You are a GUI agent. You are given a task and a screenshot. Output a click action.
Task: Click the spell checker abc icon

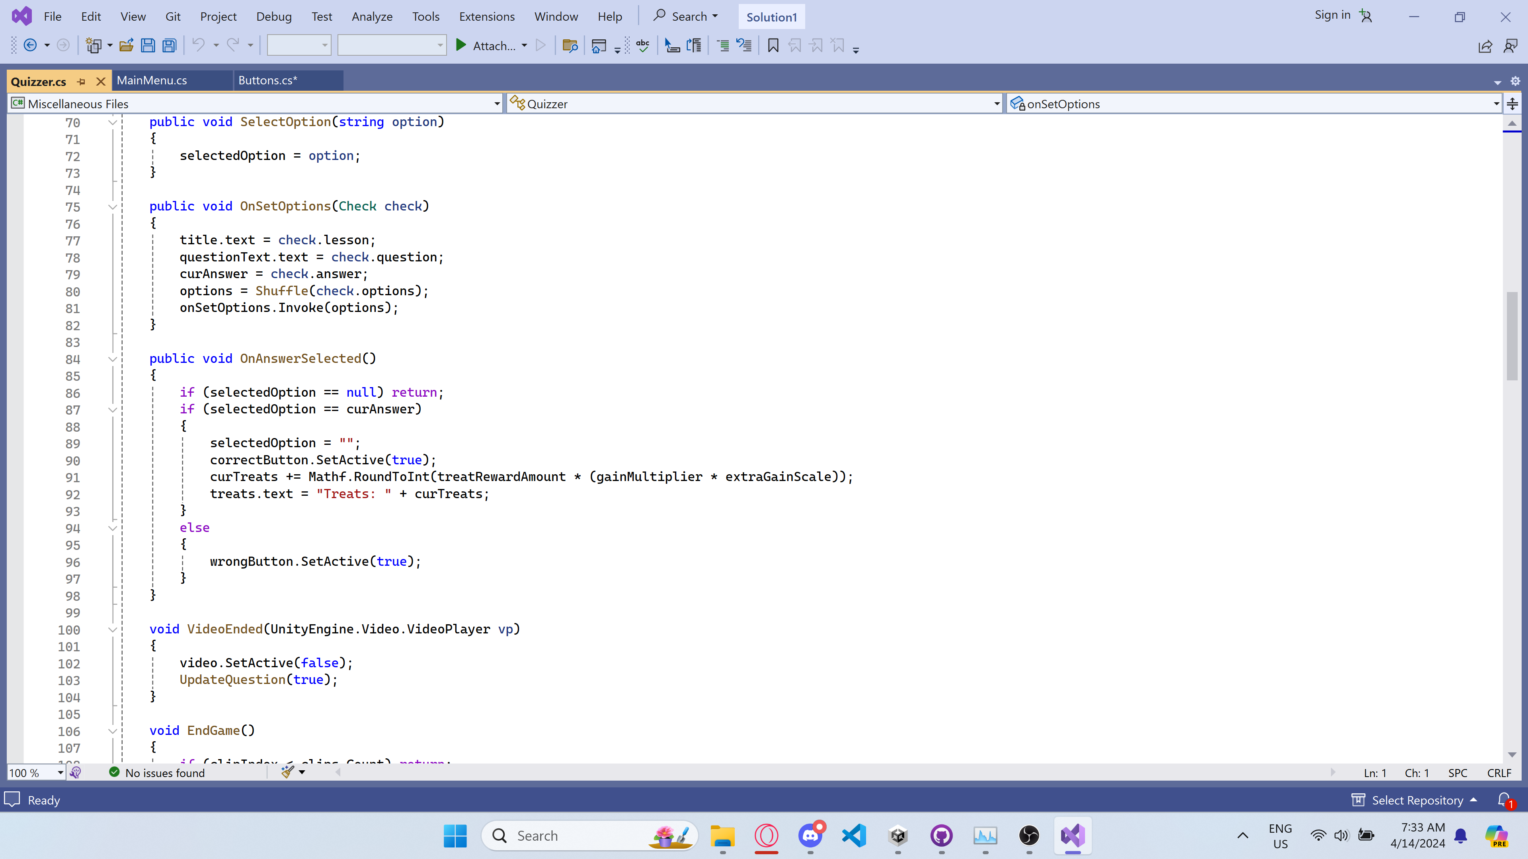(643, 46)
